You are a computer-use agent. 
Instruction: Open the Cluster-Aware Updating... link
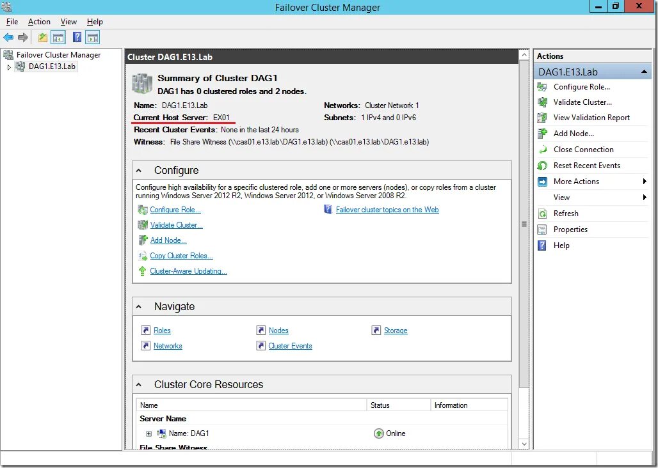(x=188, y=271)
